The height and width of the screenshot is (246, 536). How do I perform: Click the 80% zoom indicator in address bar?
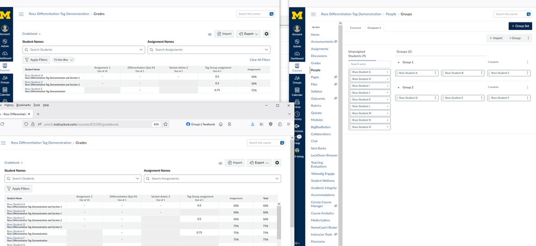click(156, 124)
